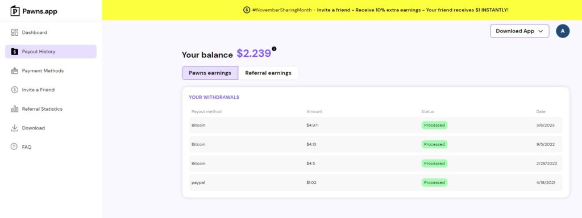Click the Payout History dollar icon
The image size is (582, 218).
14,52
